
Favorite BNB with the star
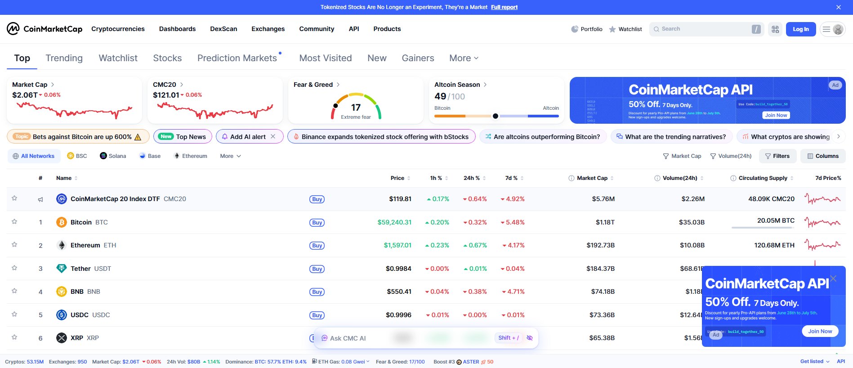click(x=14, y=291)
